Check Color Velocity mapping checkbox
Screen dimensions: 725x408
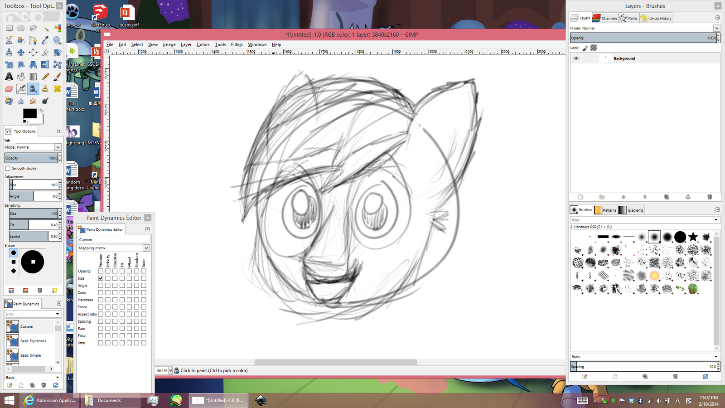tap(108, 292)
